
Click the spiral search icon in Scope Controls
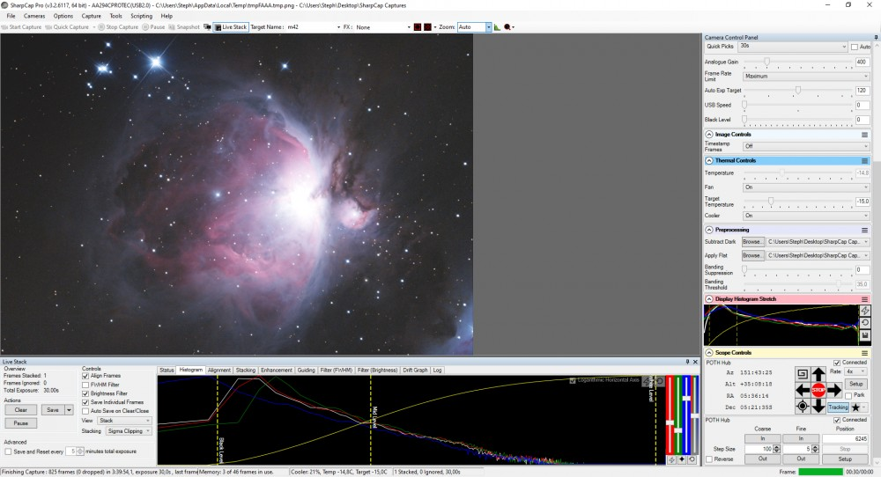803,374
